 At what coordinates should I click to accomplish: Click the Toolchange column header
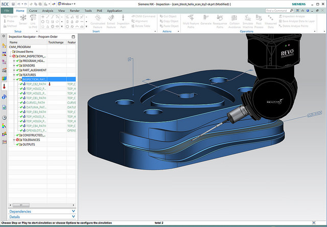tap(56, 42)
